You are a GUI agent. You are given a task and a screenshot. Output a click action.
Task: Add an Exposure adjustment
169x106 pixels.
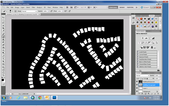(153, 38)
